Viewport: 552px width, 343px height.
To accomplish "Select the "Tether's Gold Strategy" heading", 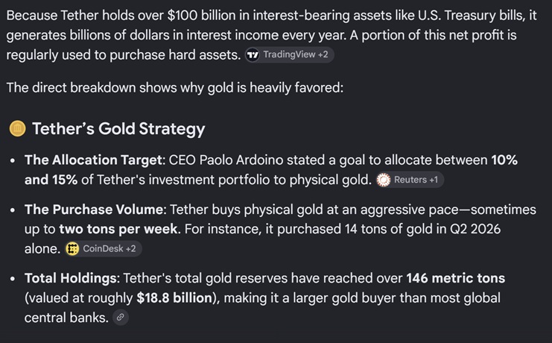I will [118, 129].
